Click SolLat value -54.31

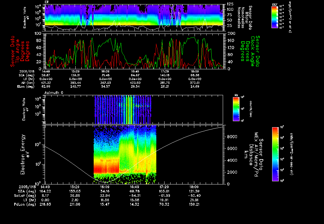134,196
